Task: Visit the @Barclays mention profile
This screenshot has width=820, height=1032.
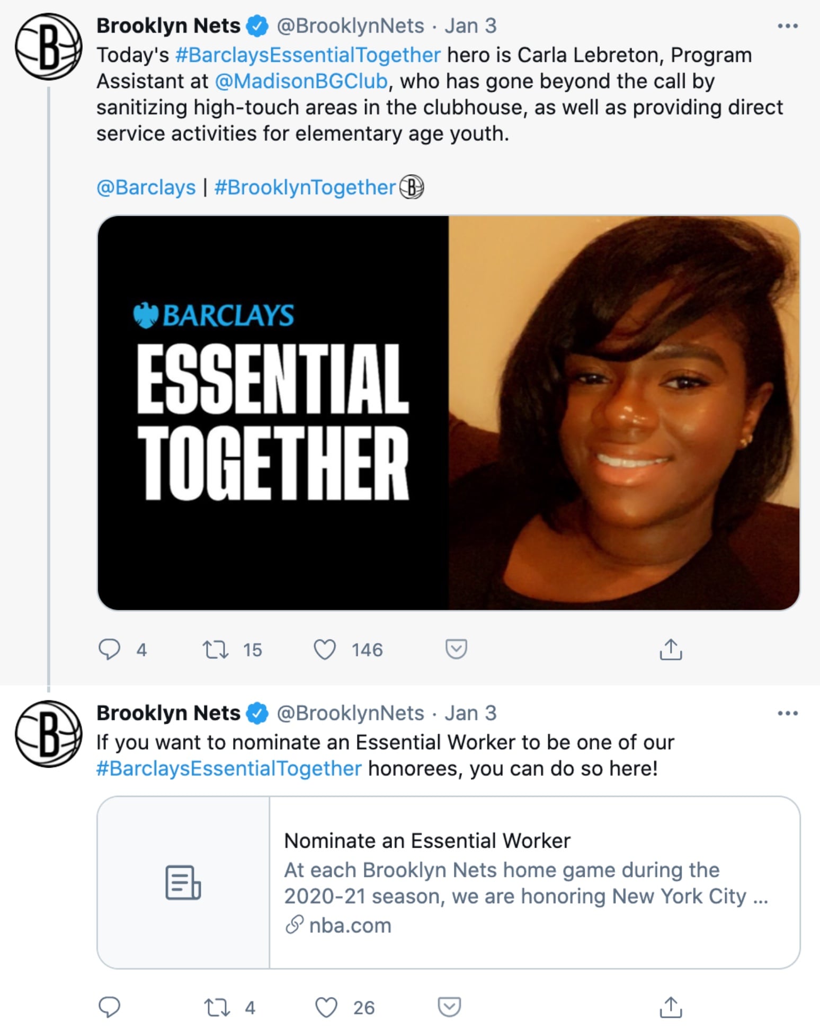Action: tap(146, 188)
